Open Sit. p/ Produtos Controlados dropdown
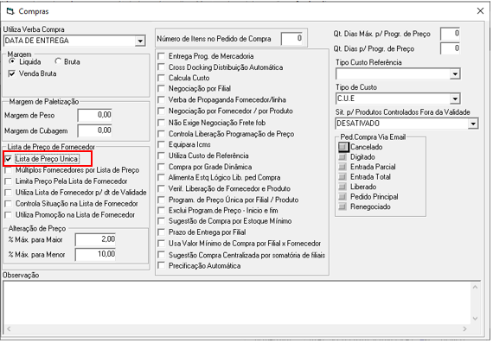 (473, 124)
